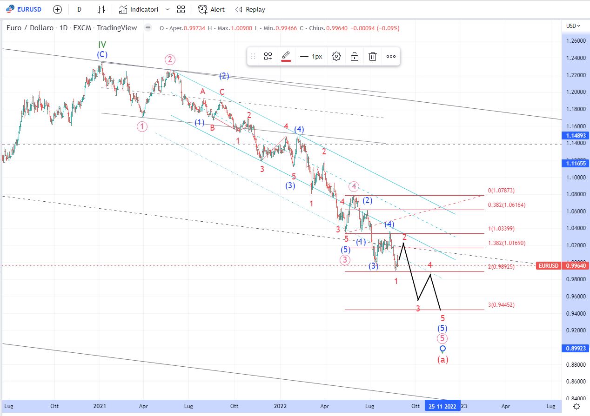Click the chart title Euro / Dollaro
The width and height of the screenshot is (590, 416).
[30, 28]
